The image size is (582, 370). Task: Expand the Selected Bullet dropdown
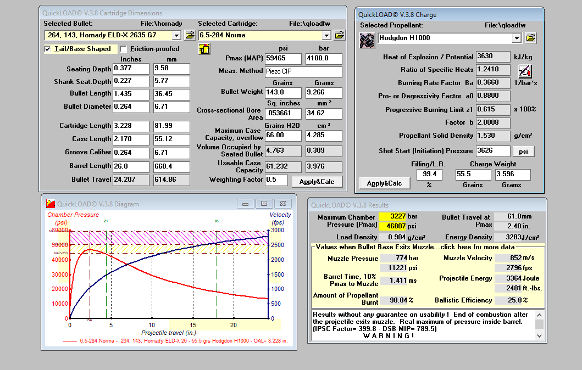[x=176, y=35]
